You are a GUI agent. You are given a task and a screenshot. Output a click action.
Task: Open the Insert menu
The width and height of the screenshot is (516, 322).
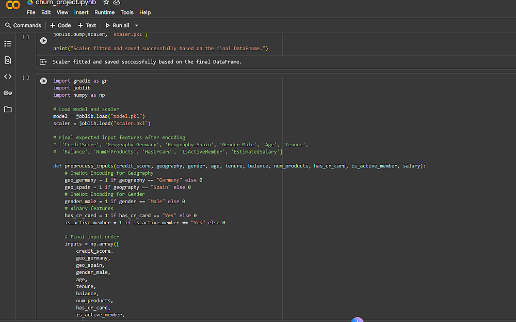pos(81,12)
